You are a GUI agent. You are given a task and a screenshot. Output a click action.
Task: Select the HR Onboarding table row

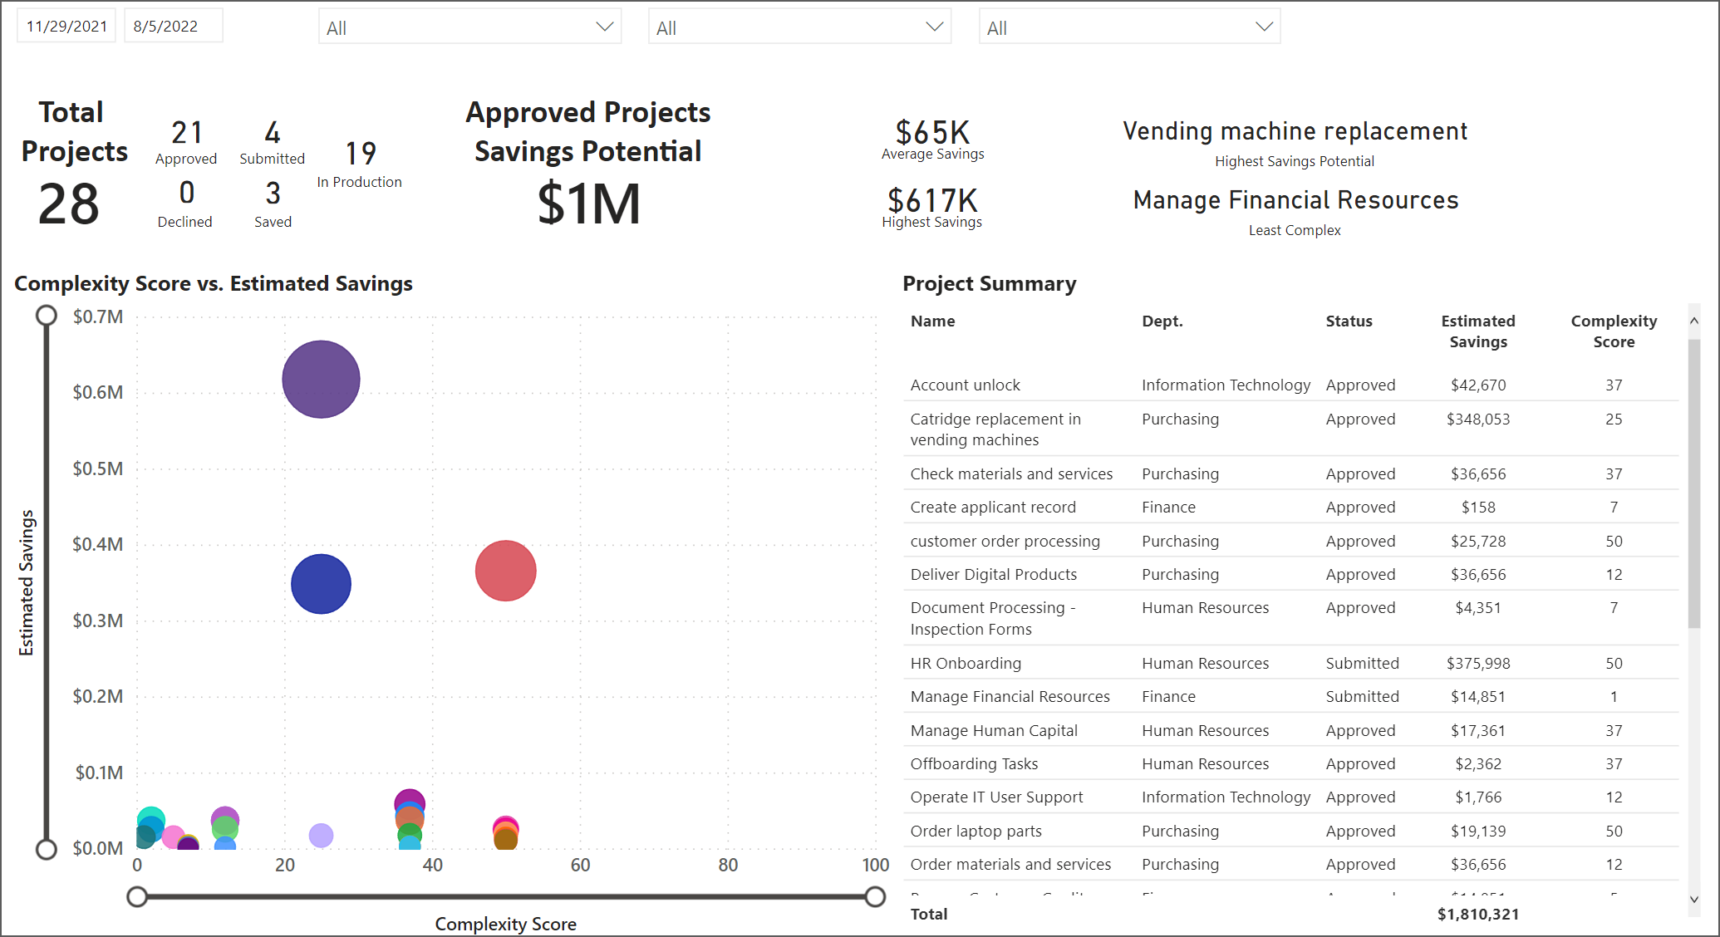[x=966, y=663]
